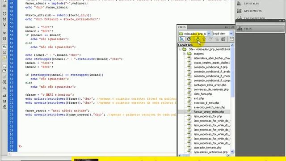Click the closing ?> tag on line 83
Viewport: 286px width, 161px height.
click(20, 146)
